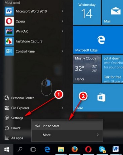Open the Mail tile
This screenshot has width=123, height=155.
coord(113,12)
